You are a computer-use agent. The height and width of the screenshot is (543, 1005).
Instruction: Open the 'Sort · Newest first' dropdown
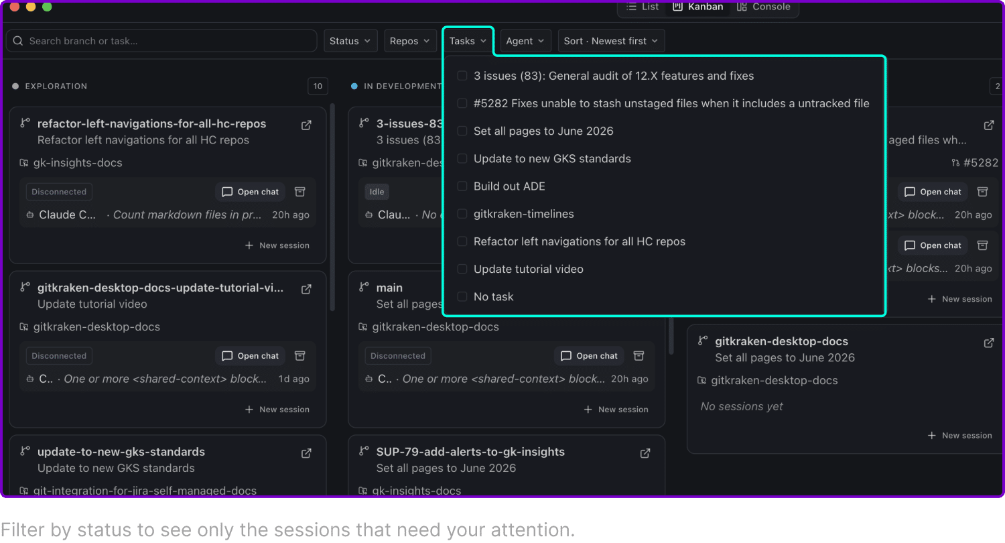(x=612, y=41)
